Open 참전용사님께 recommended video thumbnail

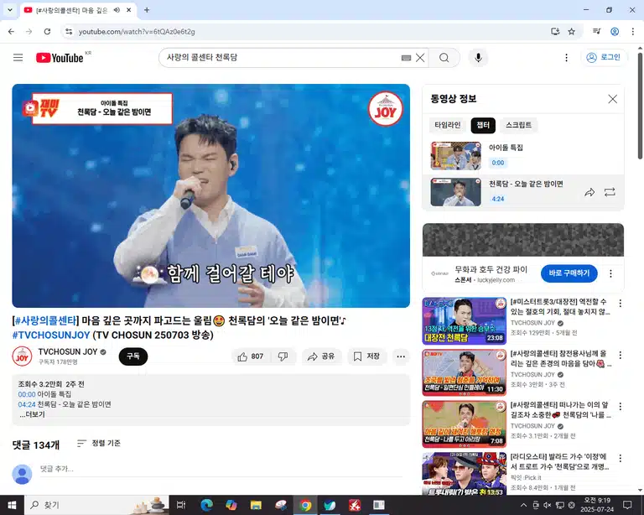click(464, 372)
